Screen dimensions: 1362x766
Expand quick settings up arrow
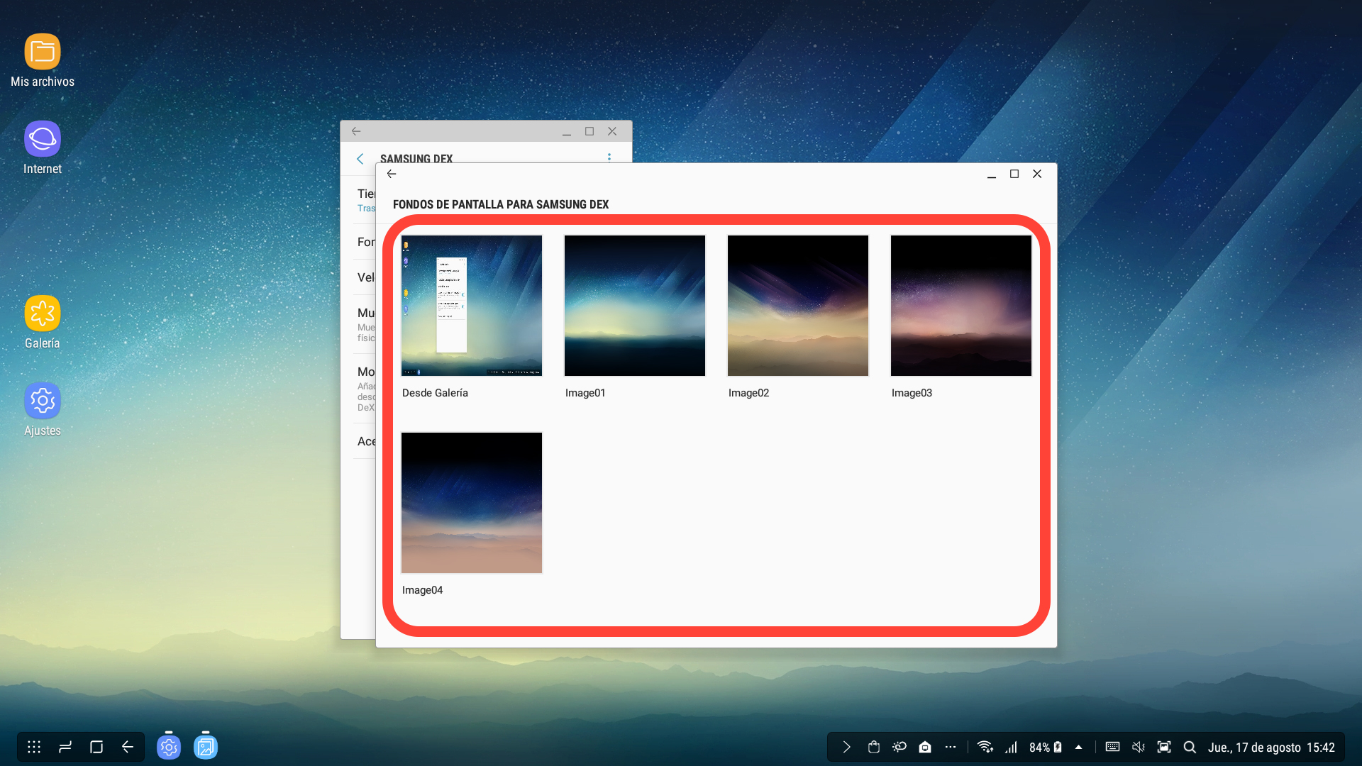point(1078,747)
